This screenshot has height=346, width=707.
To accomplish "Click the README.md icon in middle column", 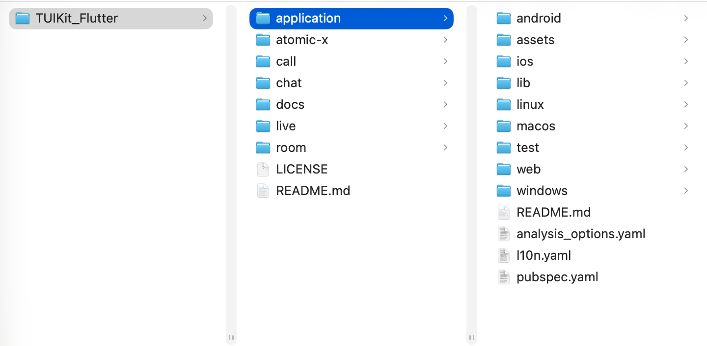I will (x=263, y=191).
